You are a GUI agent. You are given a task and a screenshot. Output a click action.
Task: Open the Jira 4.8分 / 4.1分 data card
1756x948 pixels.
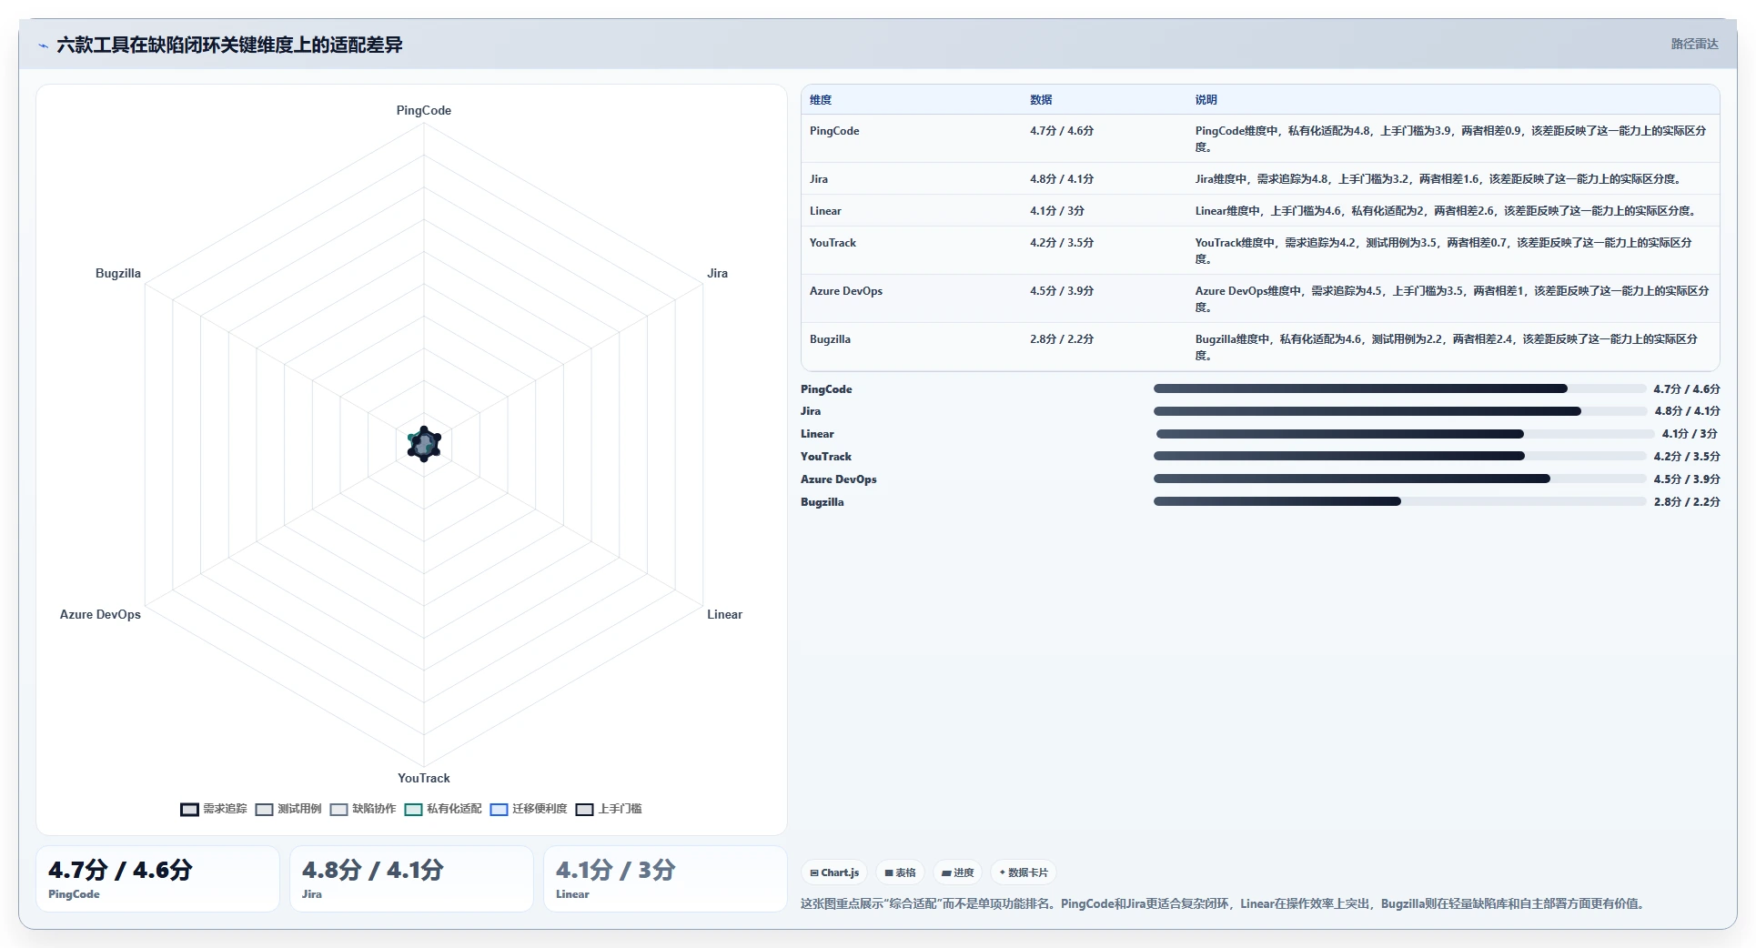coord(411,879)
